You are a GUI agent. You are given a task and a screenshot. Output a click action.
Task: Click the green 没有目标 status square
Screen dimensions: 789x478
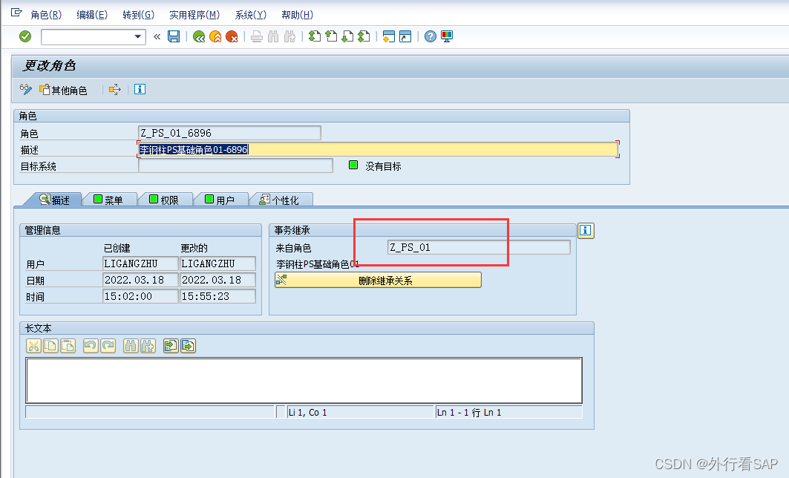353,165
